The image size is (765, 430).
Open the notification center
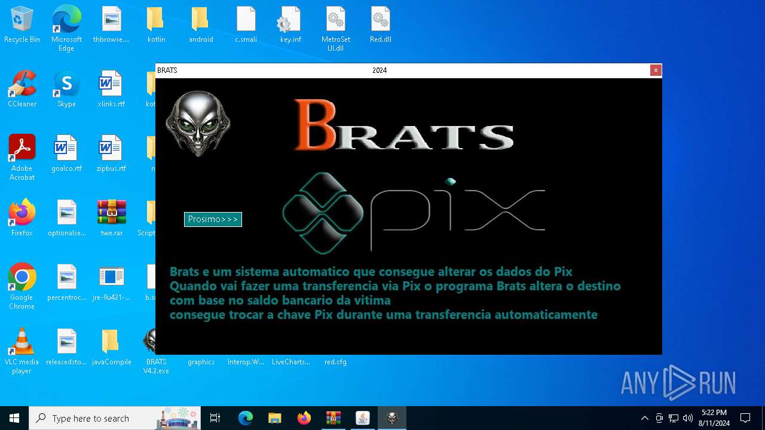coord(745,418)
